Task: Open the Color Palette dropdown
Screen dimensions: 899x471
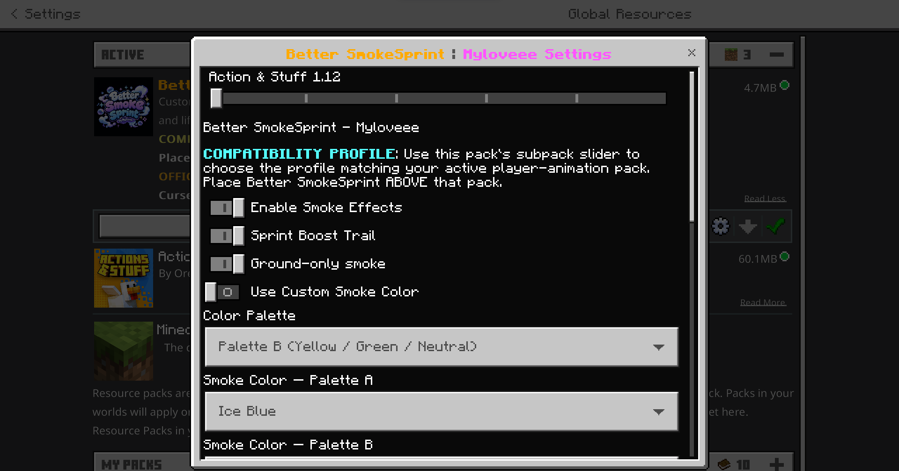Action: (x=442, y=347)
